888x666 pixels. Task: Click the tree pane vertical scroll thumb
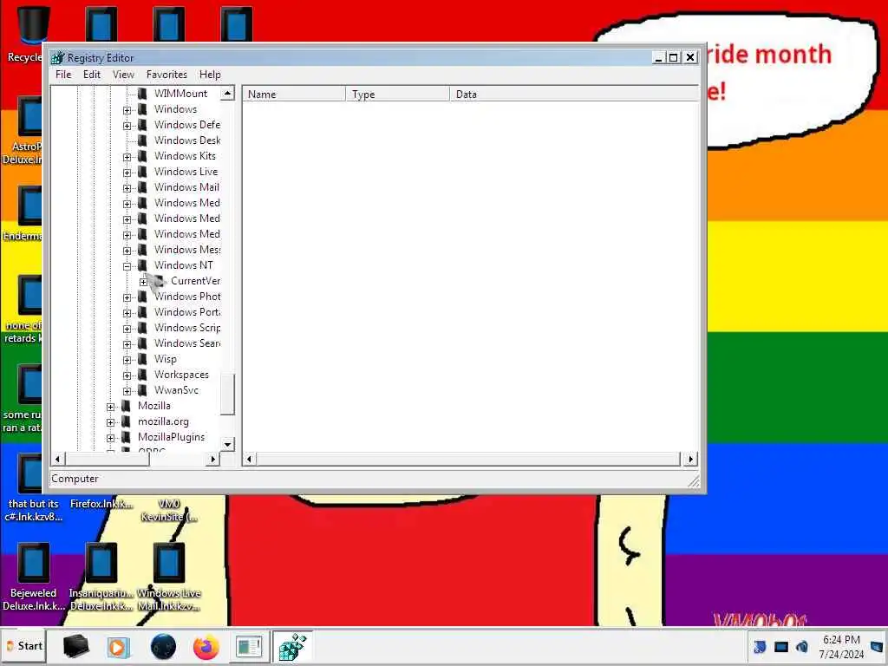[x=228, y=395]
